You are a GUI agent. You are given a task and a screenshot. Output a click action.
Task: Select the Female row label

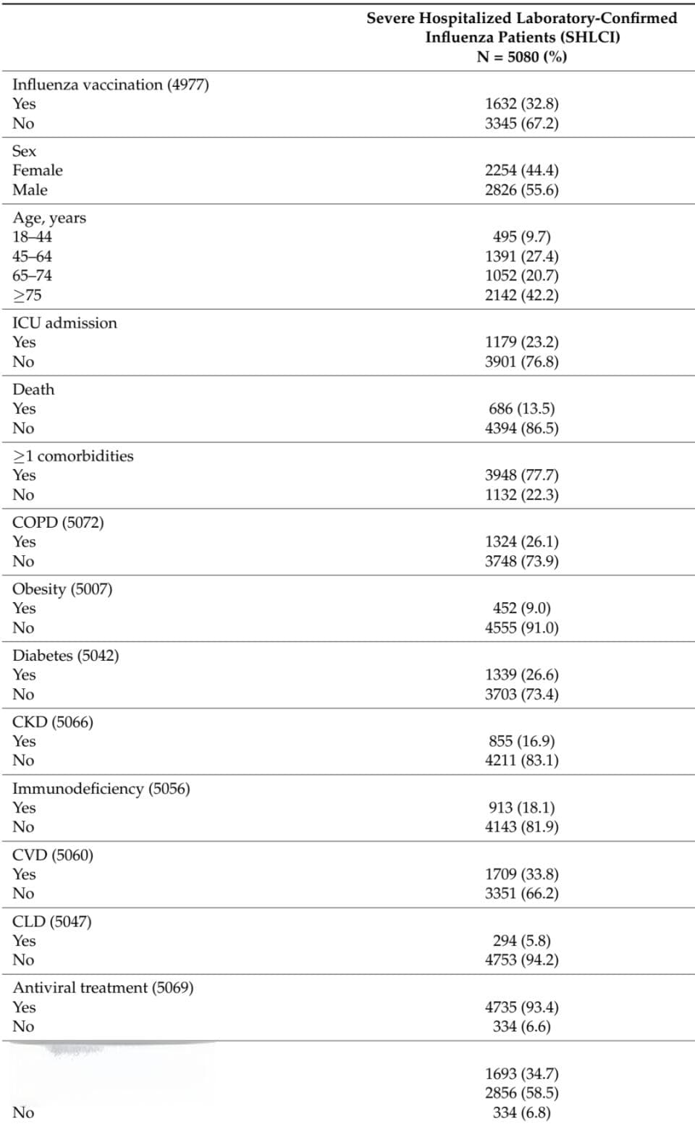38,171
